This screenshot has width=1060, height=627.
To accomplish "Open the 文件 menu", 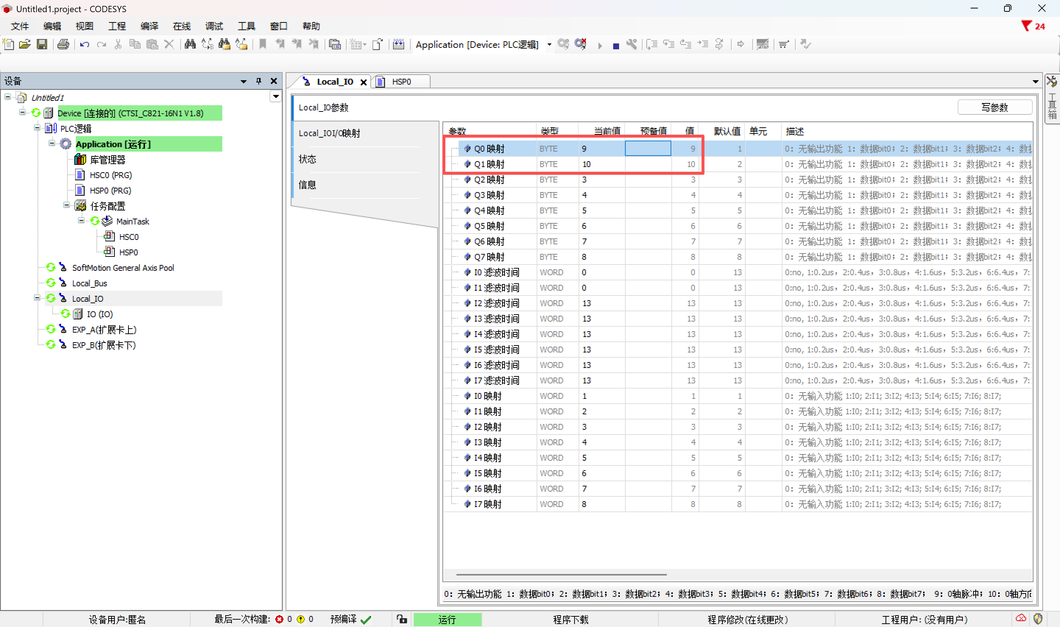I will [20, 26].
